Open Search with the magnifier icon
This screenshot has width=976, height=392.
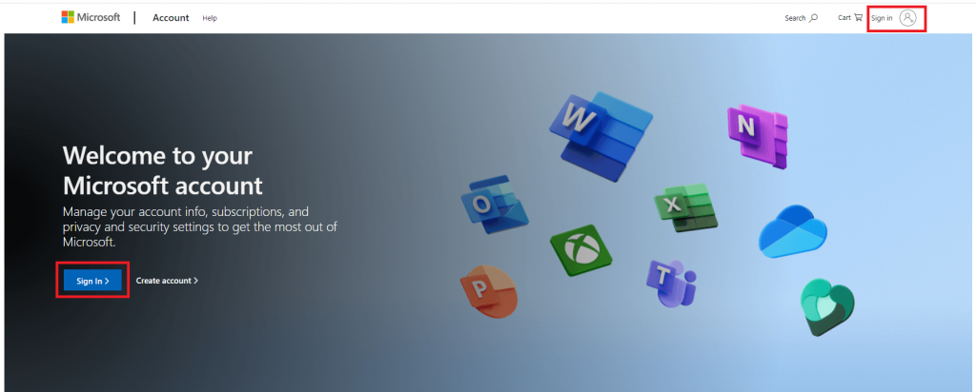point(801,18)
